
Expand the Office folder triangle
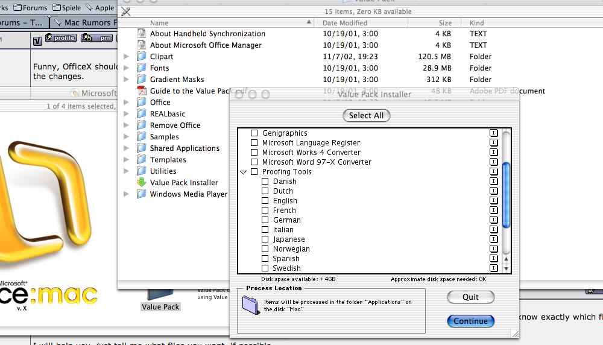pyautogui.click(x=126, y=102)
